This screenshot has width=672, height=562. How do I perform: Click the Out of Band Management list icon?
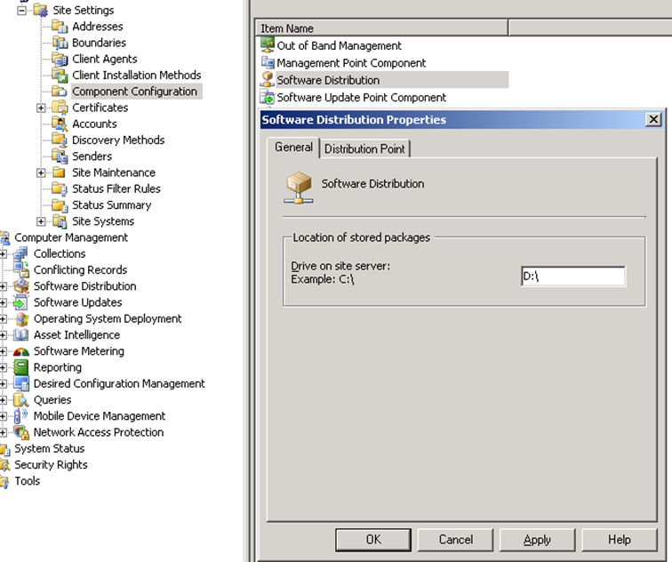click(268, 45)
